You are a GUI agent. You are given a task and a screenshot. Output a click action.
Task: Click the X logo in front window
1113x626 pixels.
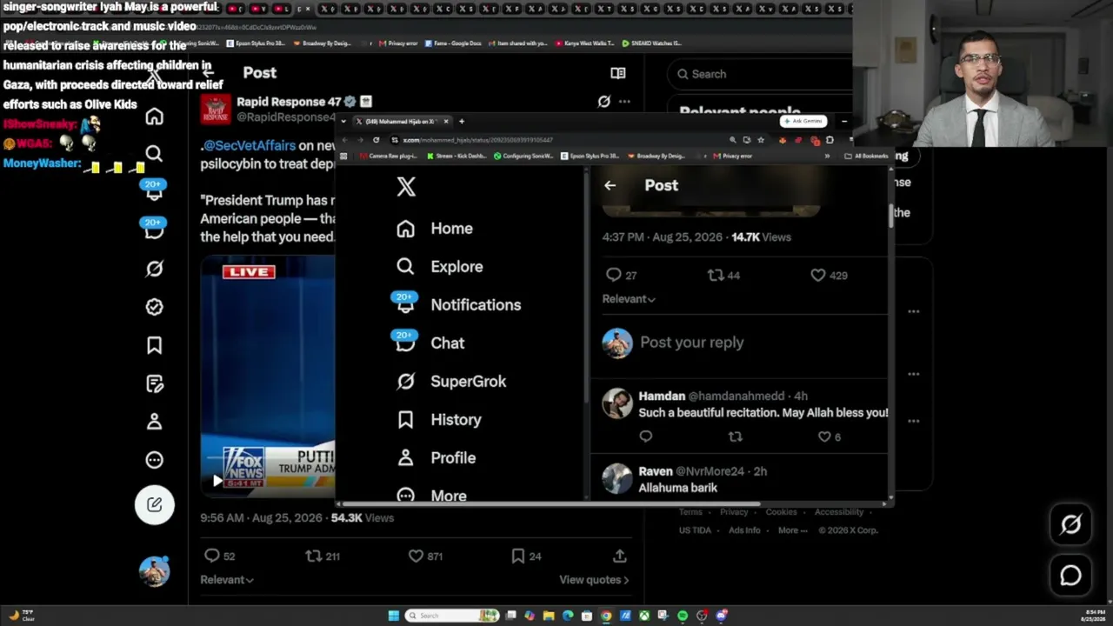pyautogui.click(x=406, y=186)
